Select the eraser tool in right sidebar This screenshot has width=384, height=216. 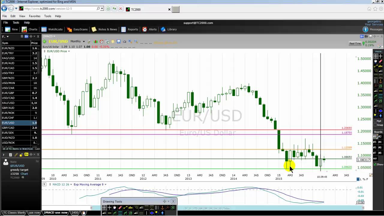(381, 61)
